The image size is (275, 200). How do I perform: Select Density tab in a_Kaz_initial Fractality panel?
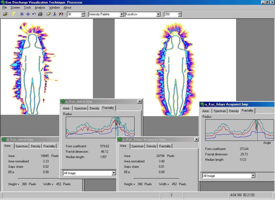click(x=95, y=108)
